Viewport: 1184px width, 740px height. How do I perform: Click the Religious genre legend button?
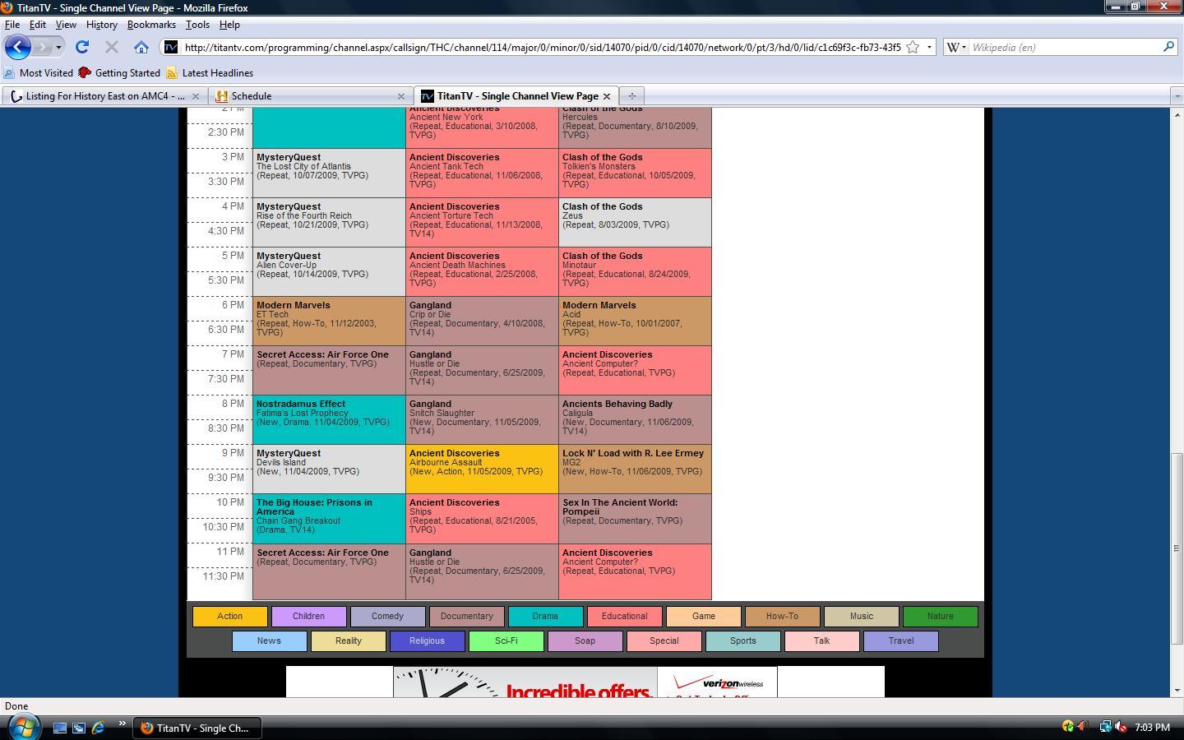coord(428,641)
